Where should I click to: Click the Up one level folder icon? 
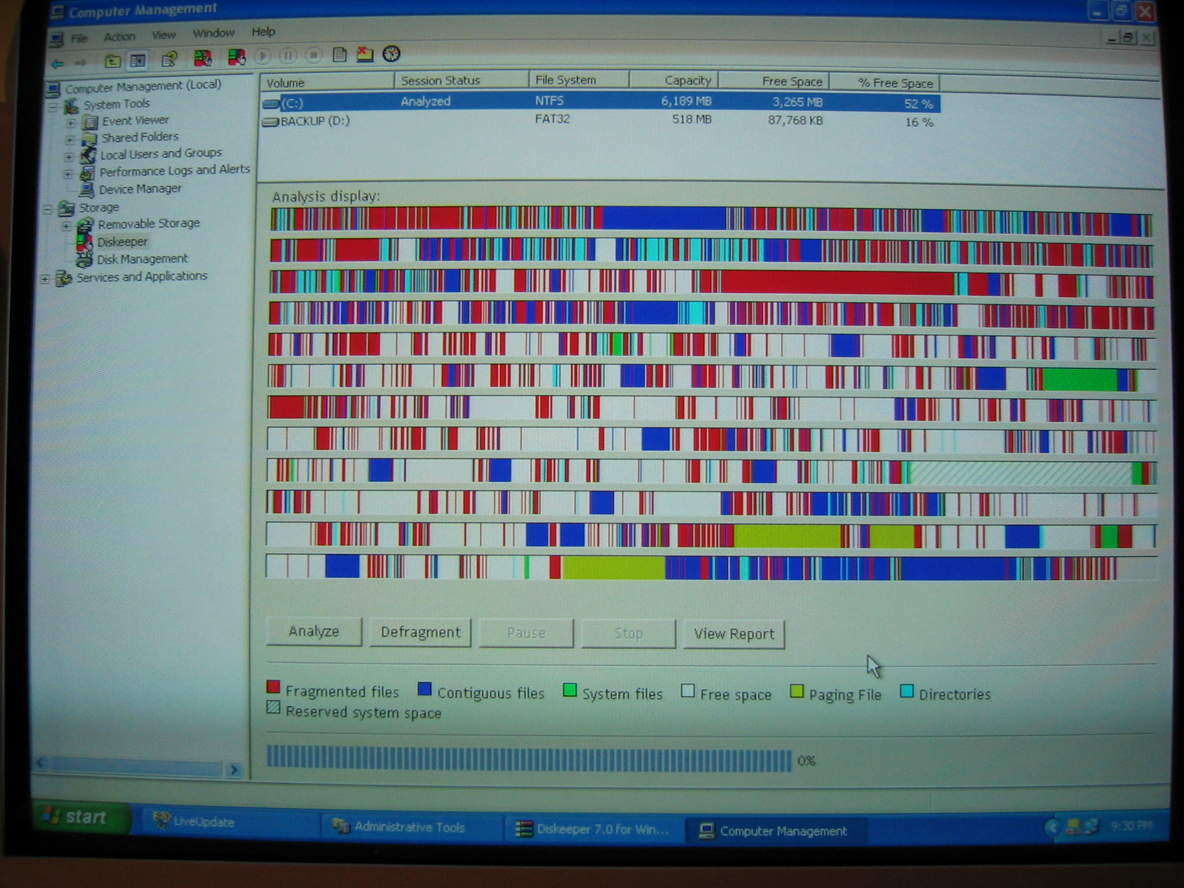pyautogui.click(x=112, y=60)
